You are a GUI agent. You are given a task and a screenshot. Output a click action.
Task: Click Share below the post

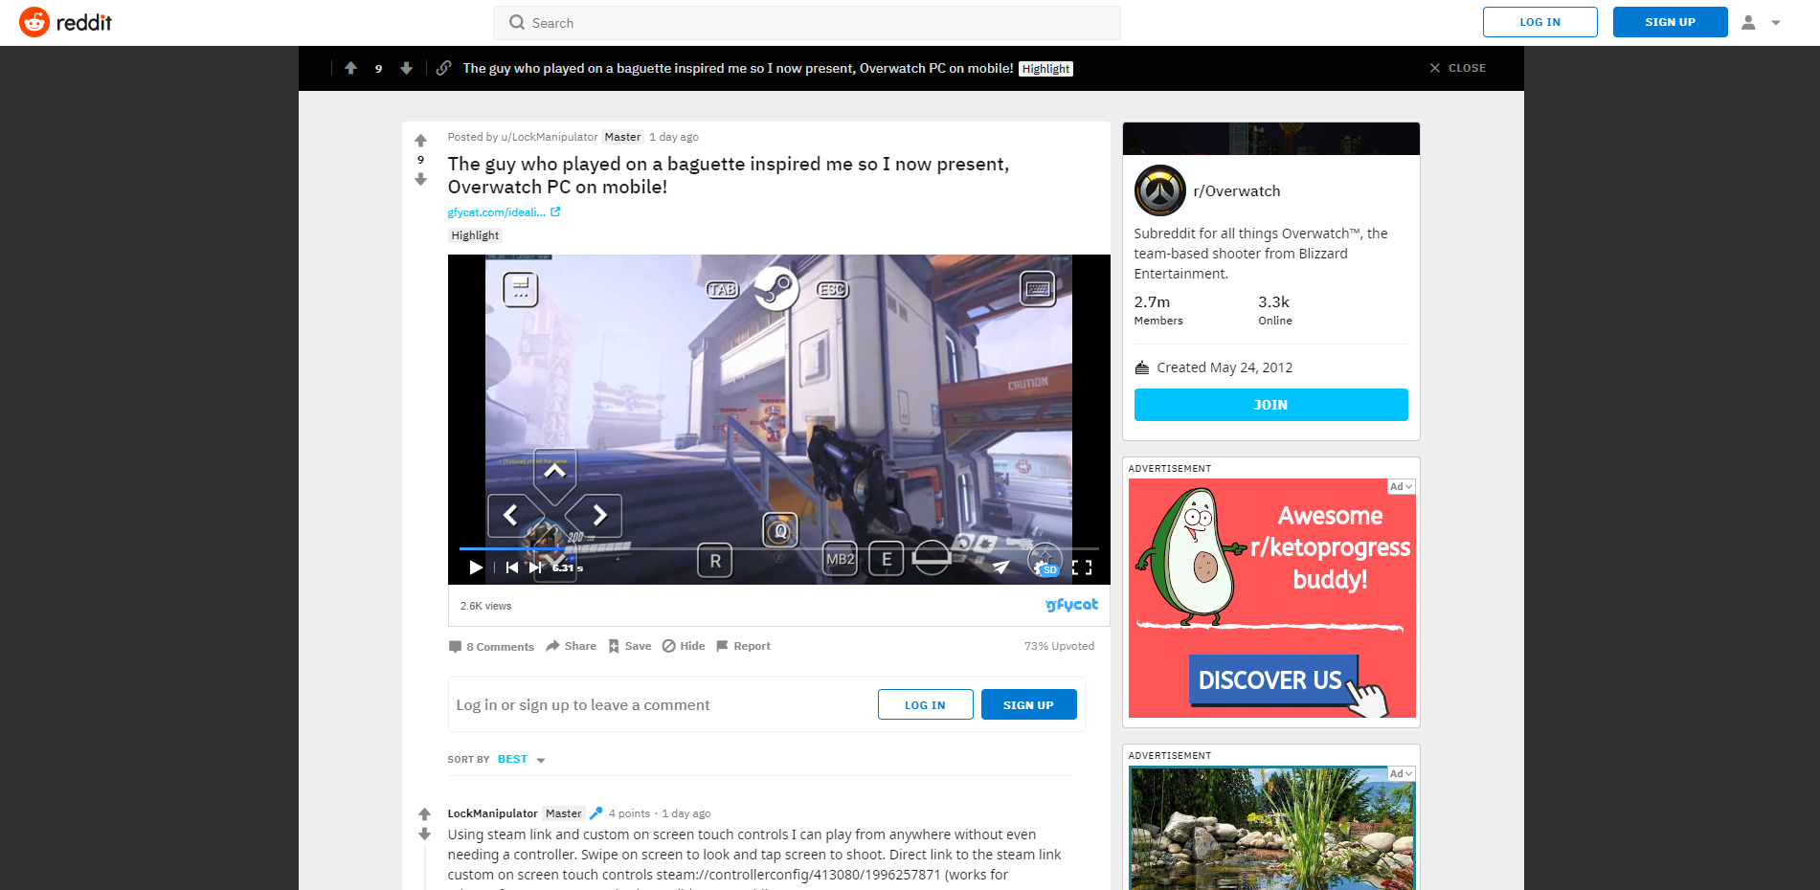click(x=571, y=646)
